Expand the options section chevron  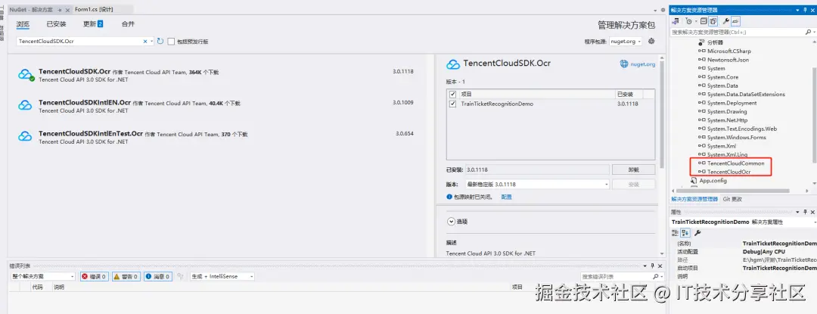coord(451,221)
